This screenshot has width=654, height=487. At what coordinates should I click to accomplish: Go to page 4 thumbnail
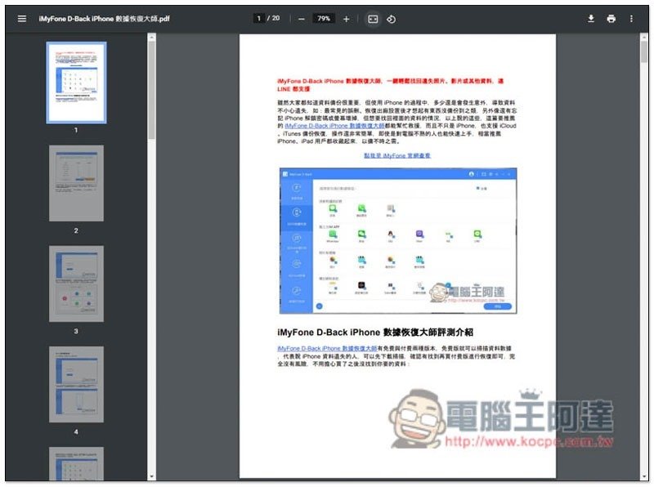point(76,384)
